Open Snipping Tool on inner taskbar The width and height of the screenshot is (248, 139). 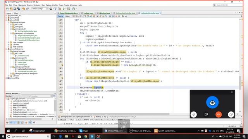click(x=37, y=131)
